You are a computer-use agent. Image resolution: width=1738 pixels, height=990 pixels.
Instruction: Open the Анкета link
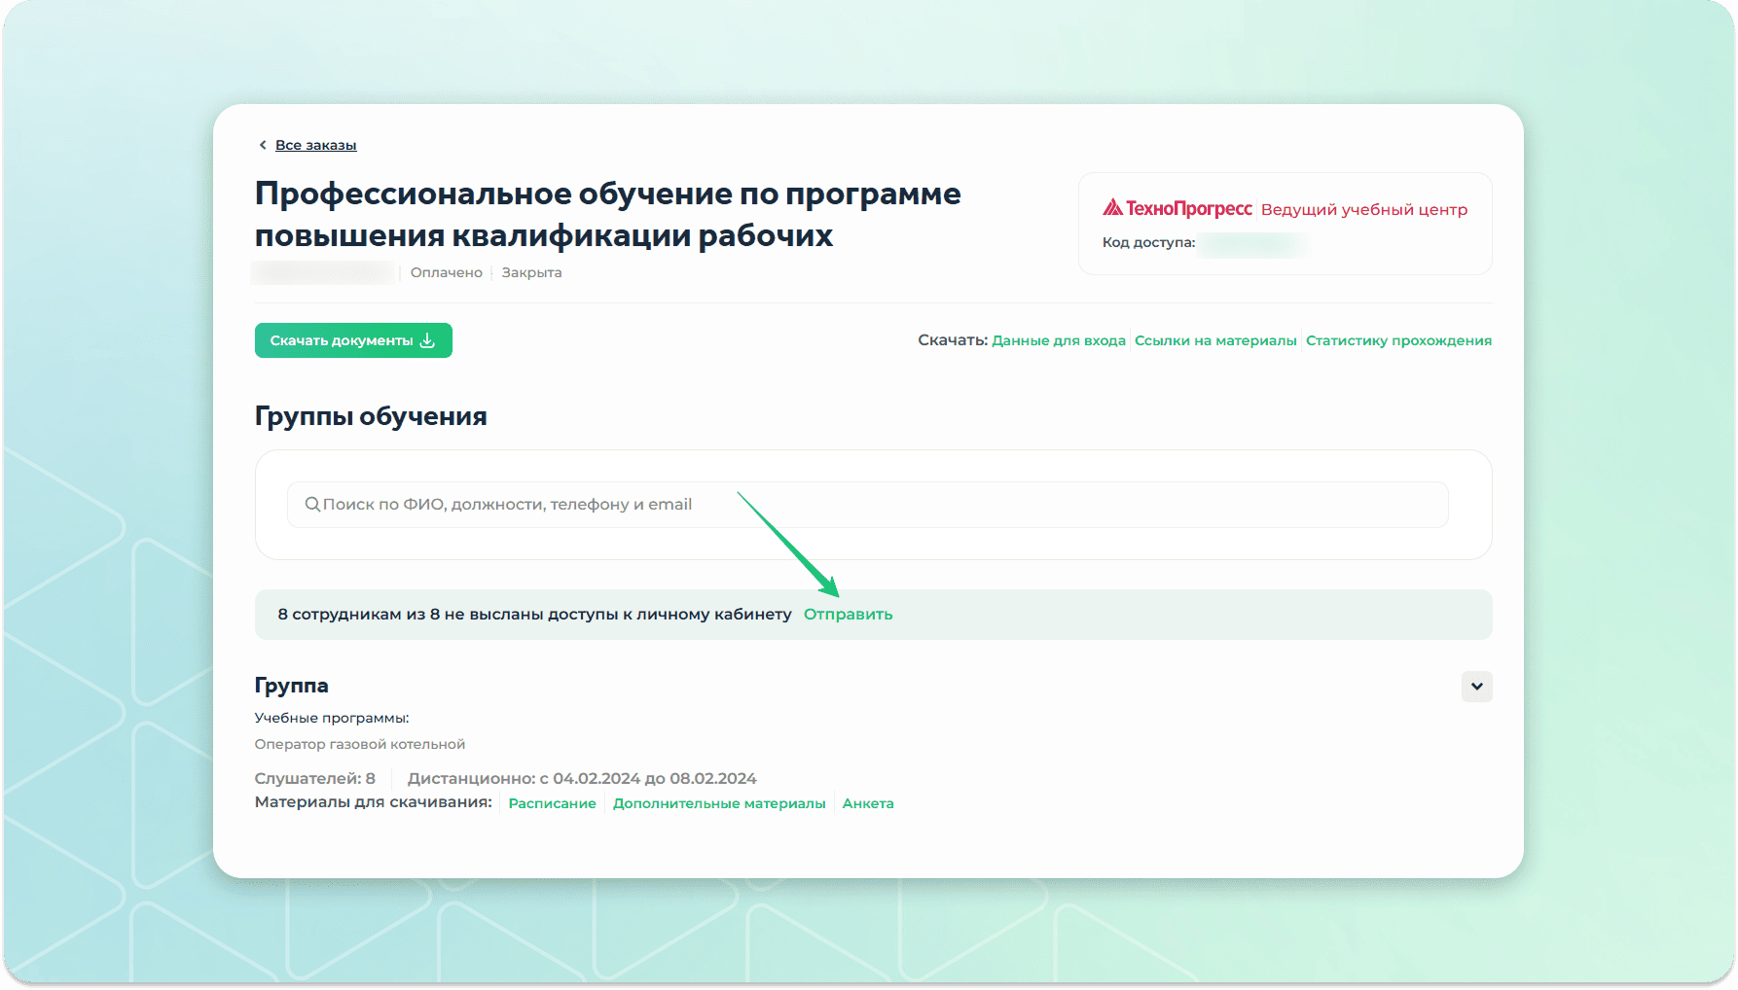868,803
